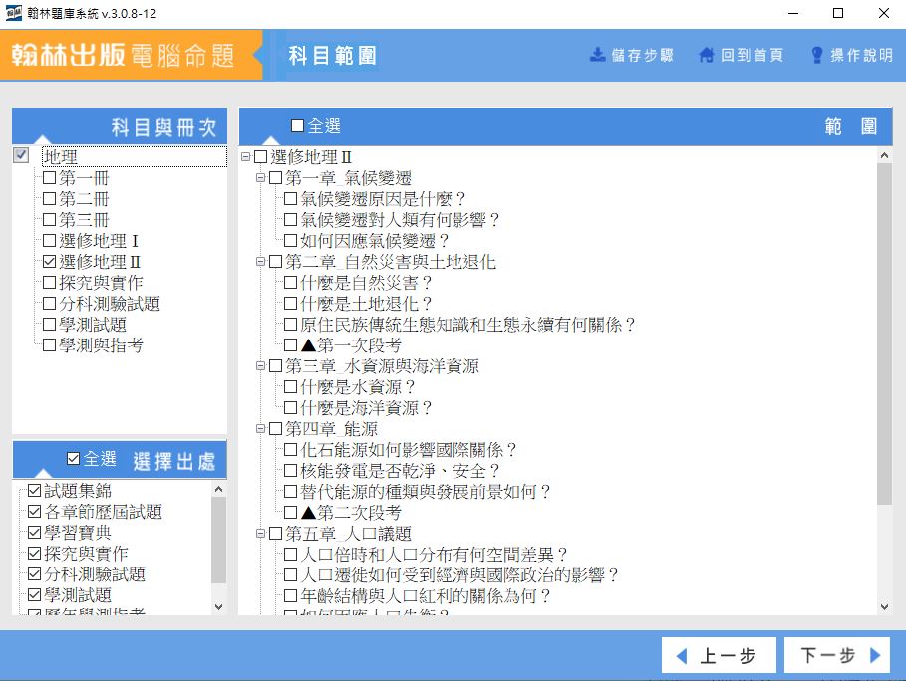Click right arrow icon on 下一步
Screen dimensions: 906x681
click(x=875, y=655)
